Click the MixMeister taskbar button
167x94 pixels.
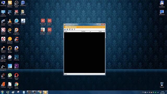pos(45,92)
